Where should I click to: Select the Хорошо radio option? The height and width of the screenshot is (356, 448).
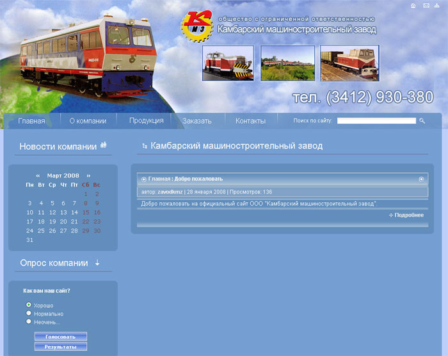pos(29,305)
